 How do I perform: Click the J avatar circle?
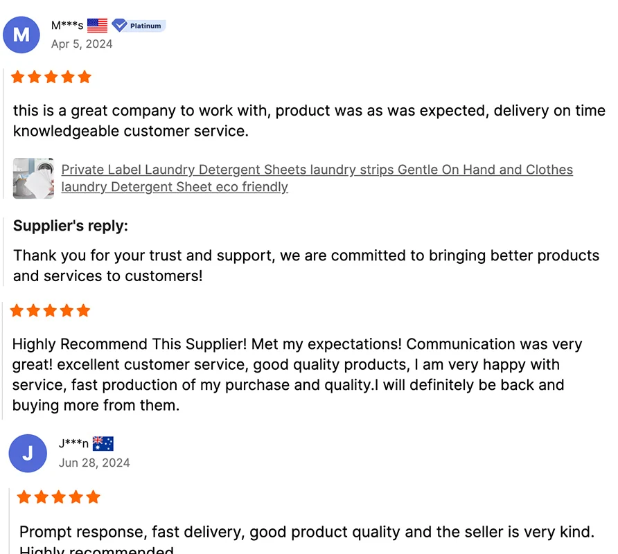[x=28, y=454]
